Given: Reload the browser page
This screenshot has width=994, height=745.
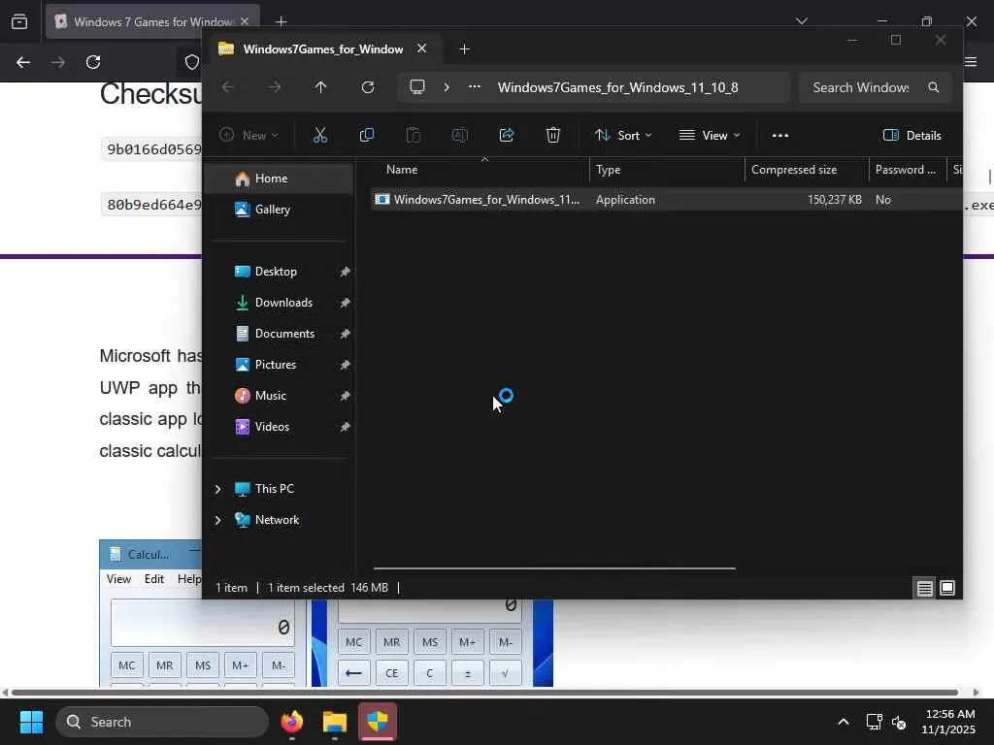Looking at the screenshot, I should [x=93, y=62].
